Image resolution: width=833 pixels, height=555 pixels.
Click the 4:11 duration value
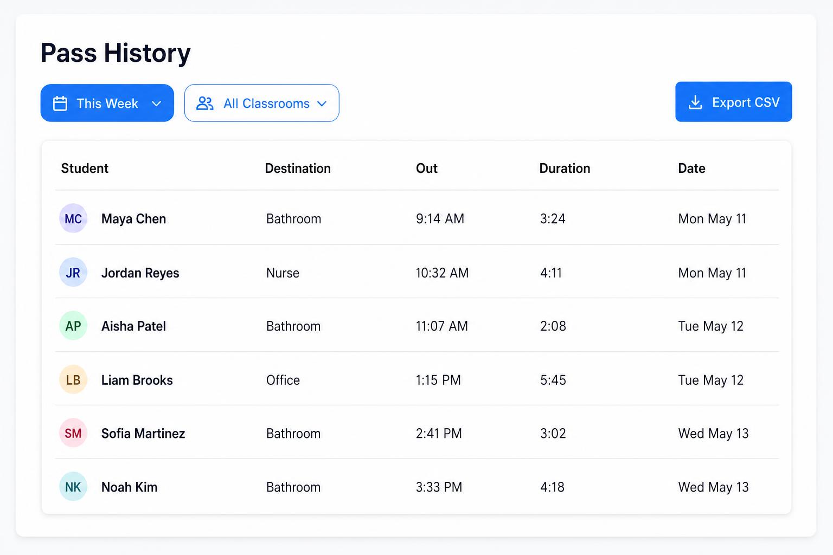point(551,273)
